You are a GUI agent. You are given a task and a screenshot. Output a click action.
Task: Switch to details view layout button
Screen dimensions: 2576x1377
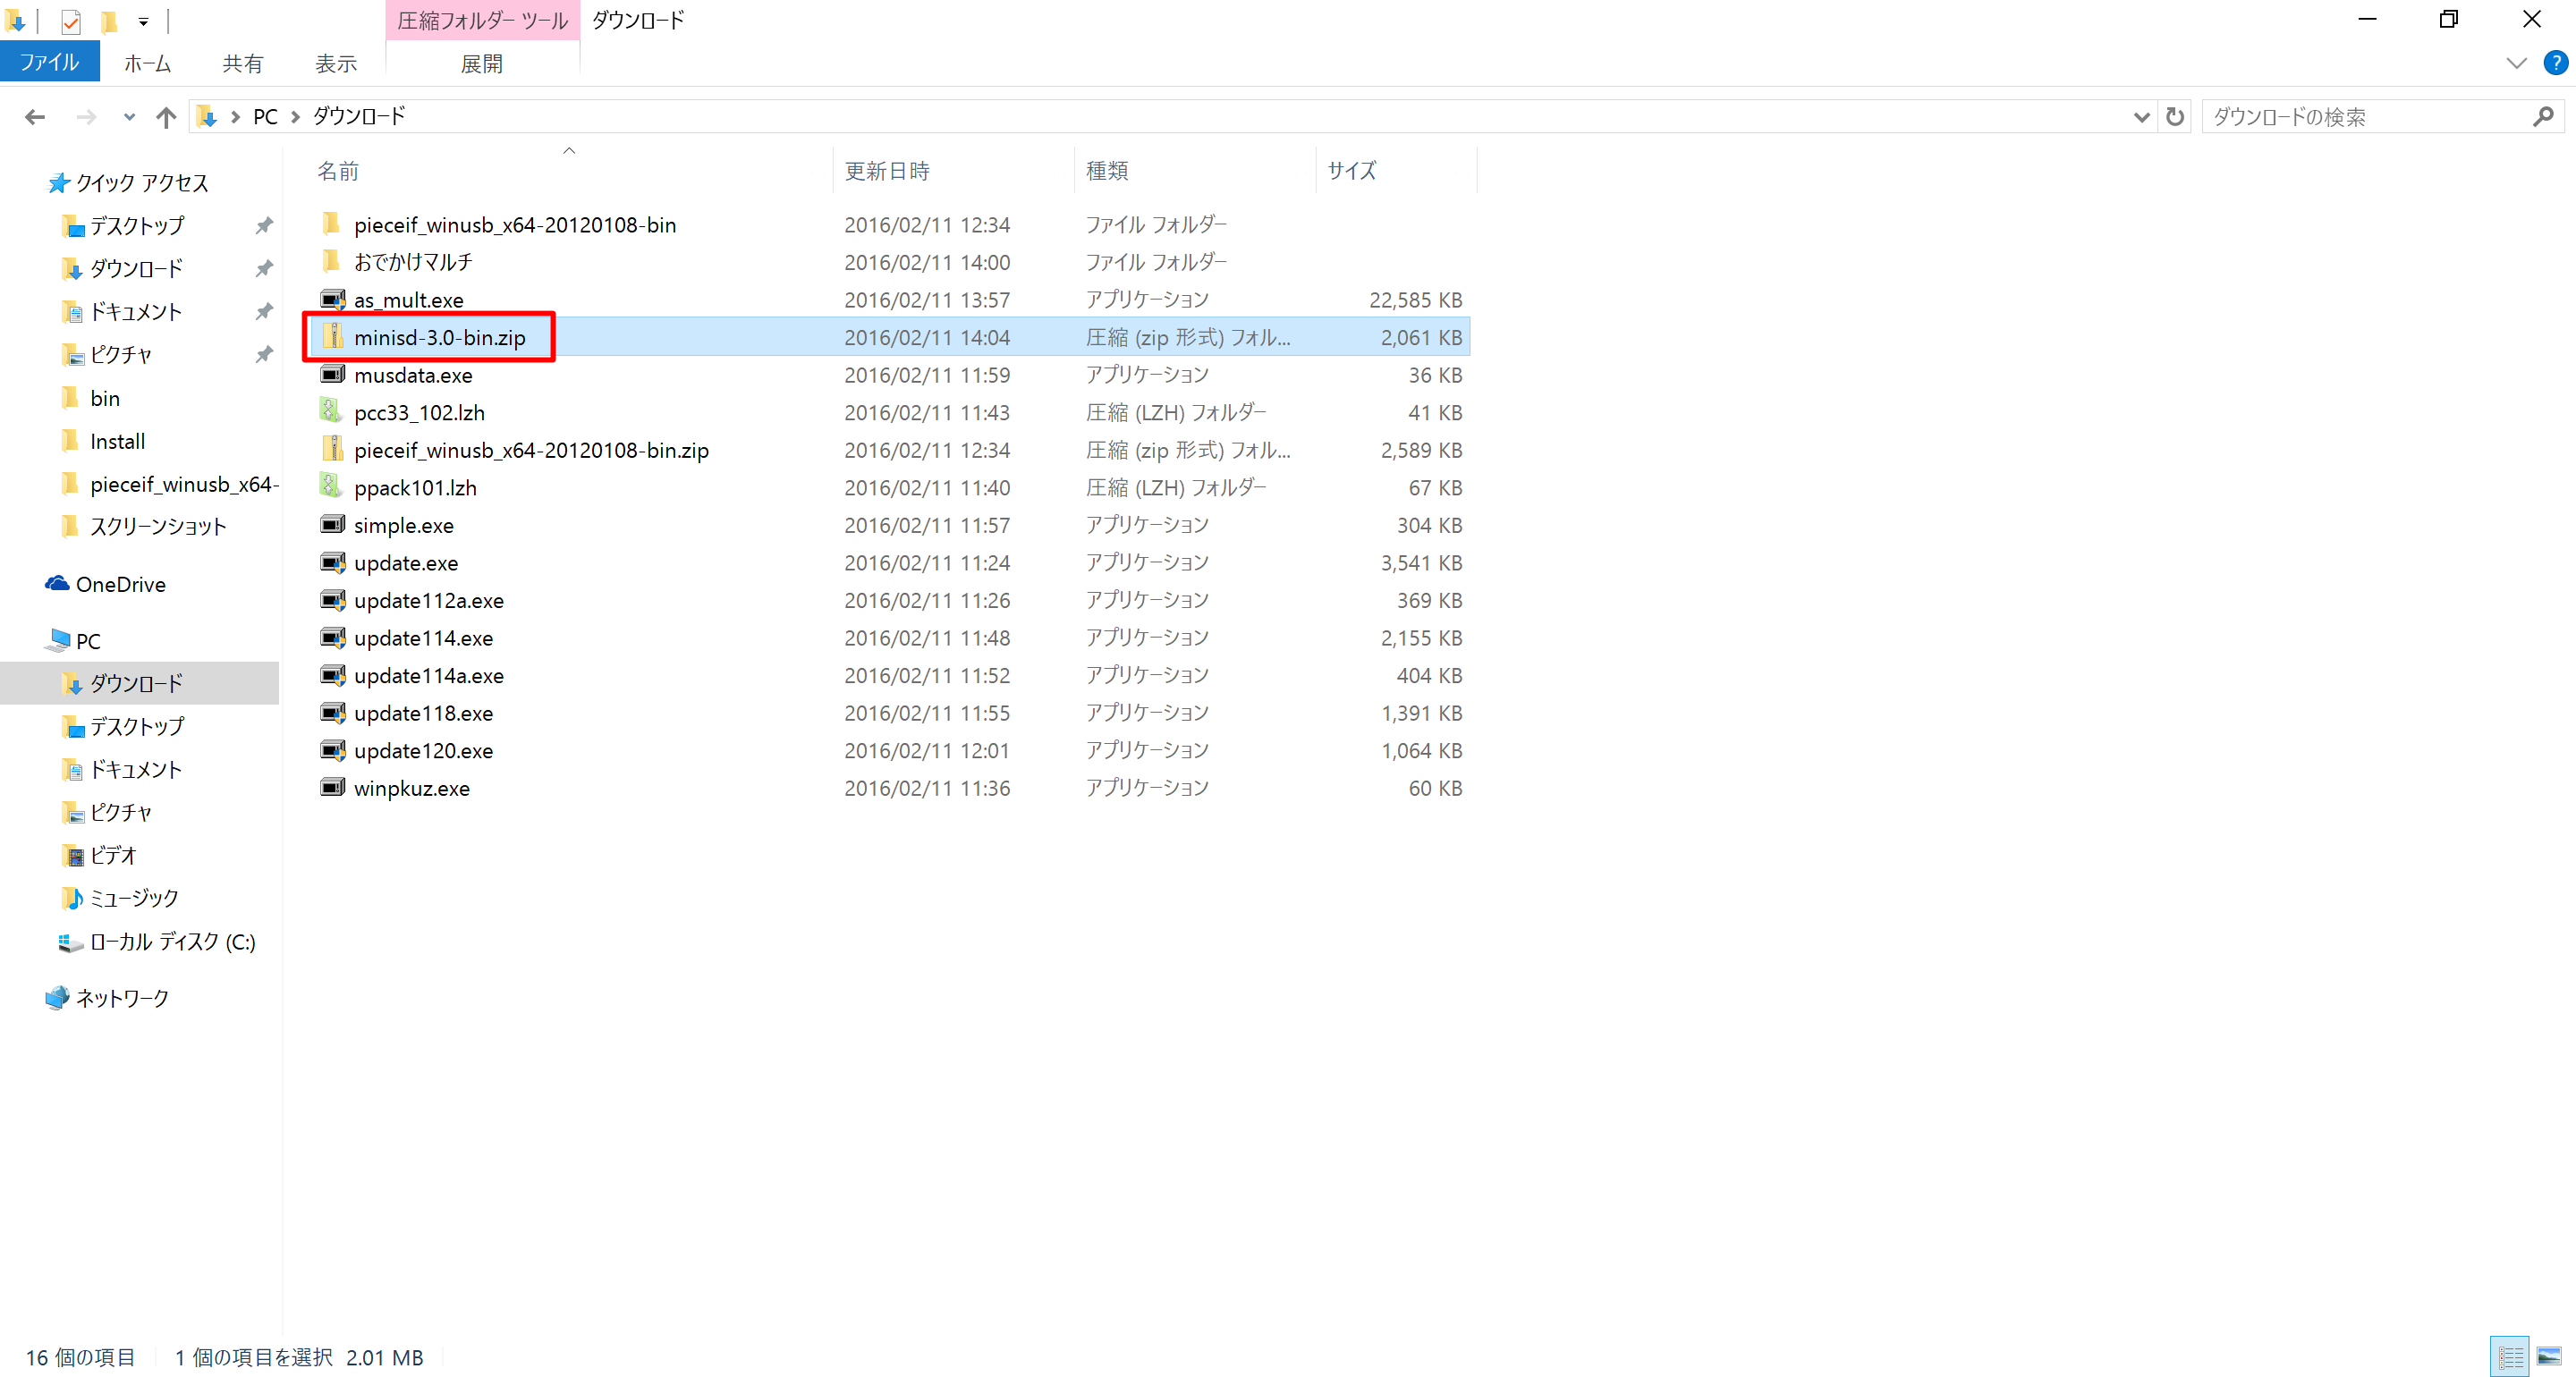tap(2510, 1357)
